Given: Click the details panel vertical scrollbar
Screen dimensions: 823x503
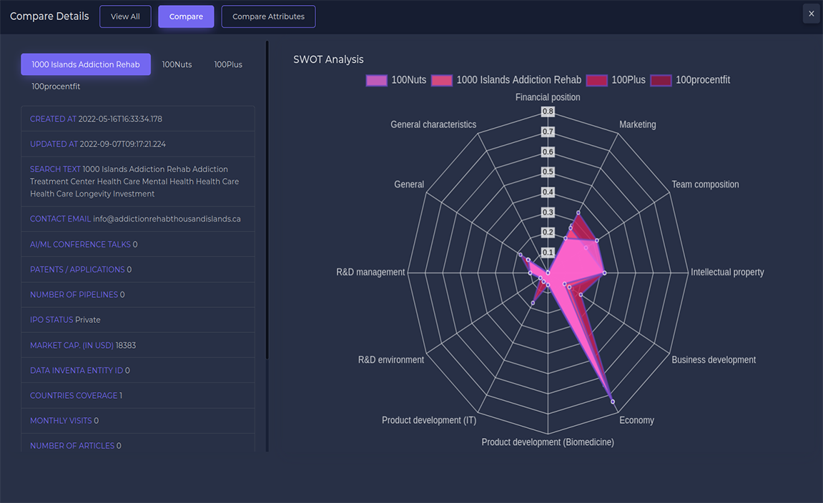Looking at the screenshot, I should (x=267, y=214).
